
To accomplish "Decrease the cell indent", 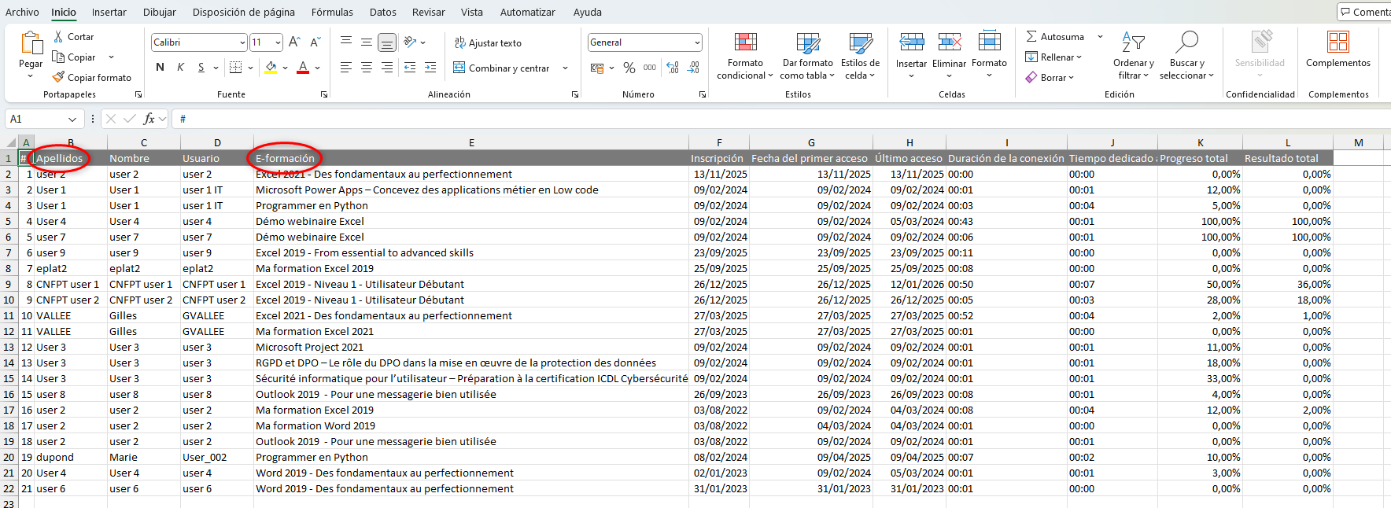I will 410,68.
